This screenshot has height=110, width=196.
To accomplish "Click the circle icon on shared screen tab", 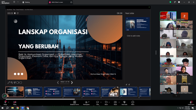I will (71, 2).
